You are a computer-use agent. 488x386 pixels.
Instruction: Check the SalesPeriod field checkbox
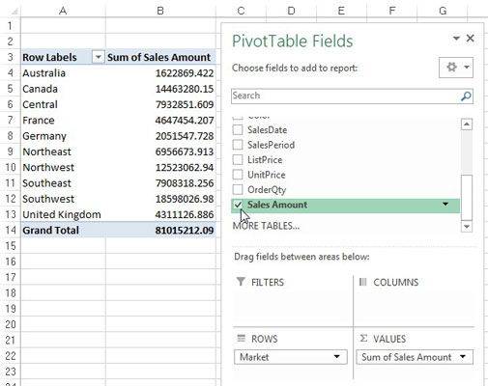tap(238, 145)
